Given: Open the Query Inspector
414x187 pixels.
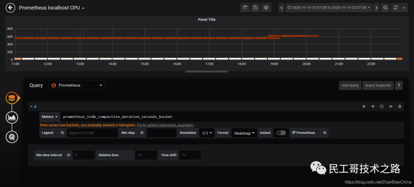Looking at the screenshot, I should (378, 85).
